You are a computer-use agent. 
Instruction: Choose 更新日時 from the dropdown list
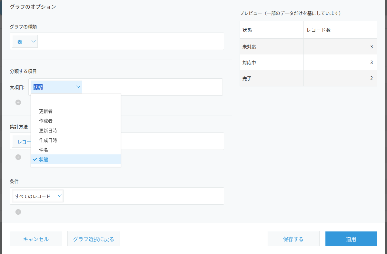[x=76, y=131]
